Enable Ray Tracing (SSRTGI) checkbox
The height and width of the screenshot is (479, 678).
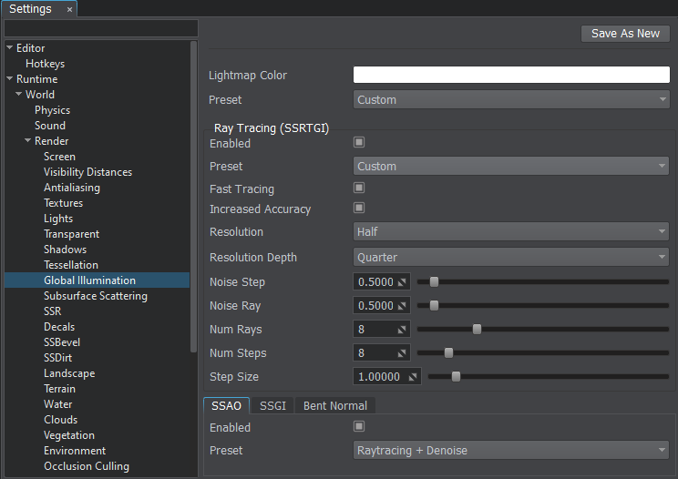[359, 142]
